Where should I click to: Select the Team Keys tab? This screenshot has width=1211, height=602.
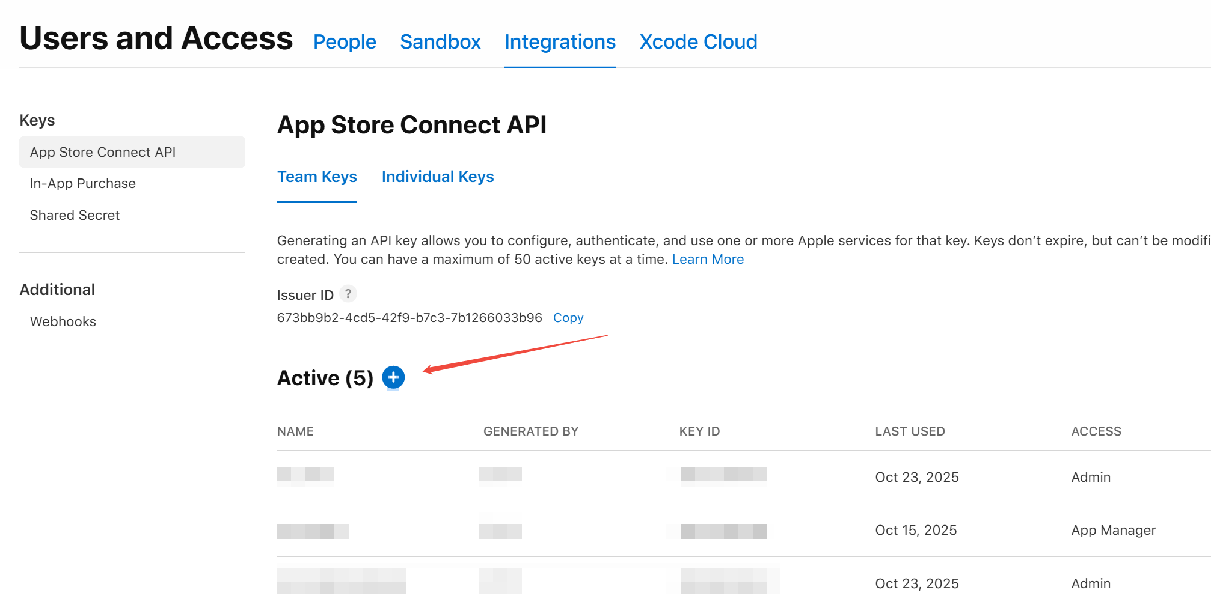[x=317, y=177]
